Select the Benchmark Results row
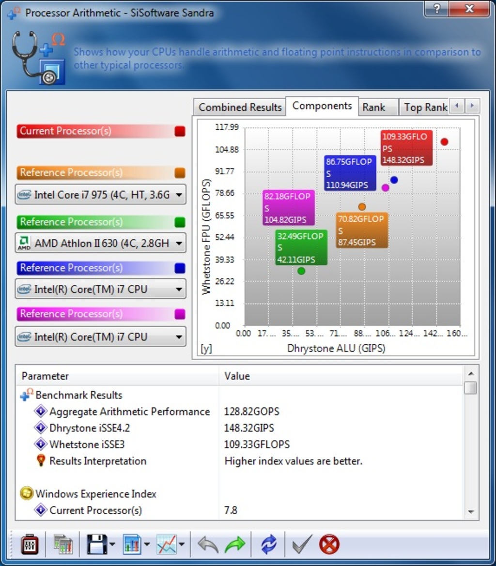This screenshot has width=496, height=566. pos(240,395)
